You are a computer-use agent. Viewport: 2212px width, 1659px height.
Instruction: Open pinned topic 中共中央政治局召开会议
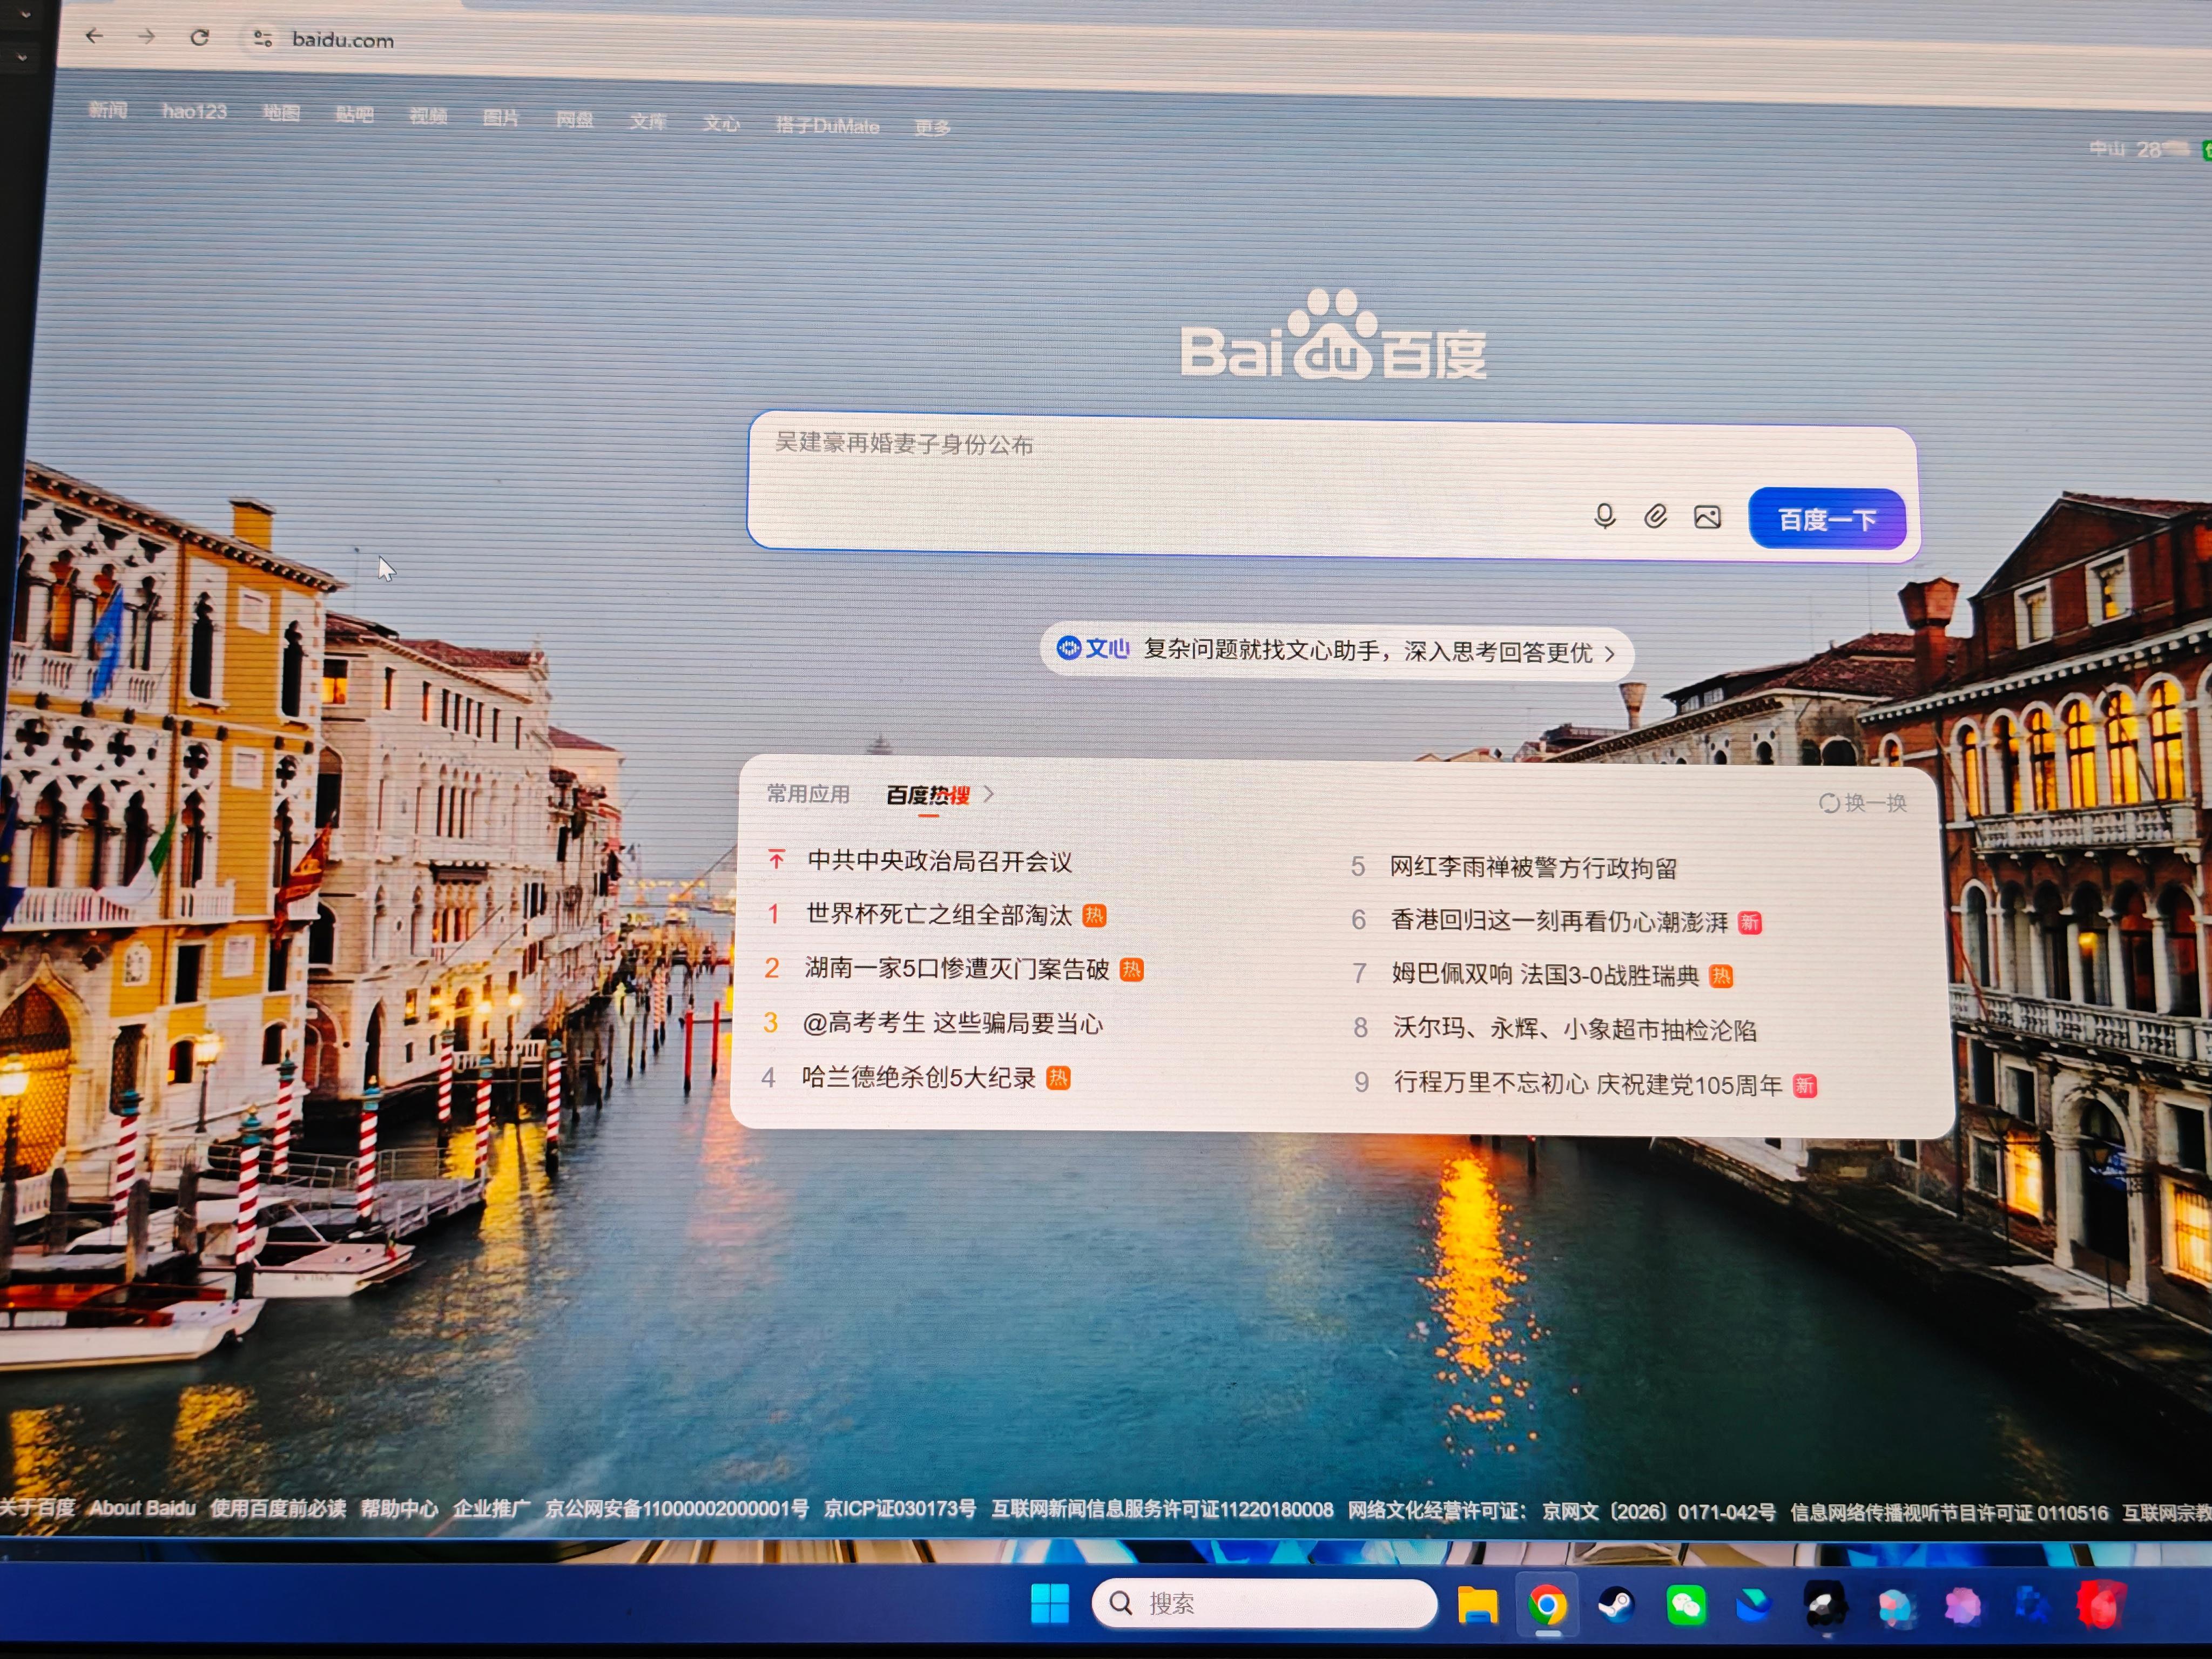pos(940,861)
